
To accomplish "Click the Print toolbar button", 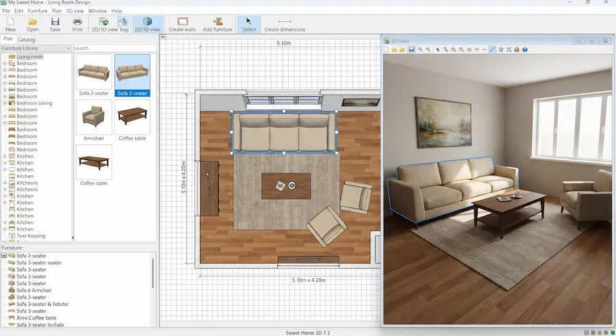I will [77, 25].
